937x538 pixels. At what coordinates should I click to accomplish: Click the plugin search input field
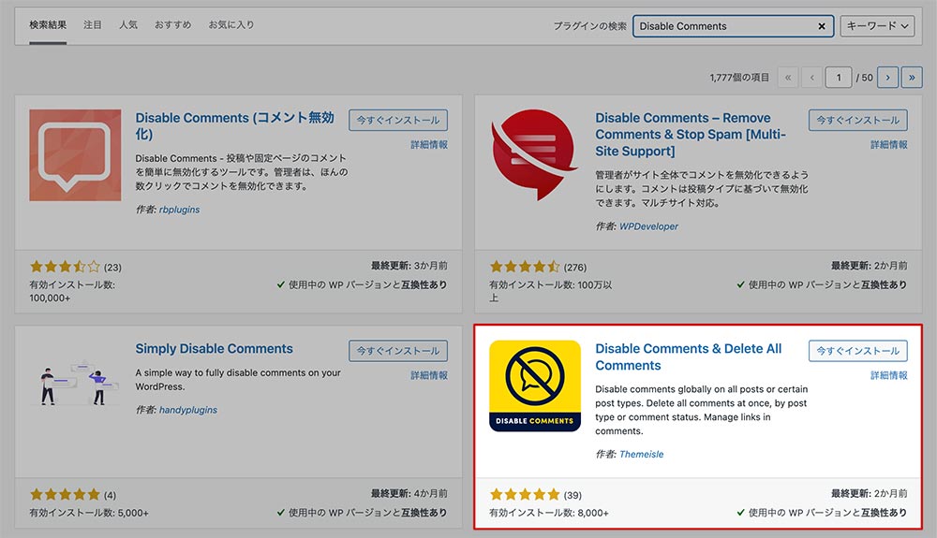point(721,26)
